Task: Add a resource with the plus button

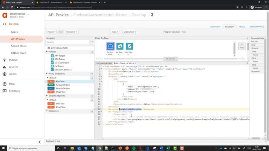Action: point(92,111)
